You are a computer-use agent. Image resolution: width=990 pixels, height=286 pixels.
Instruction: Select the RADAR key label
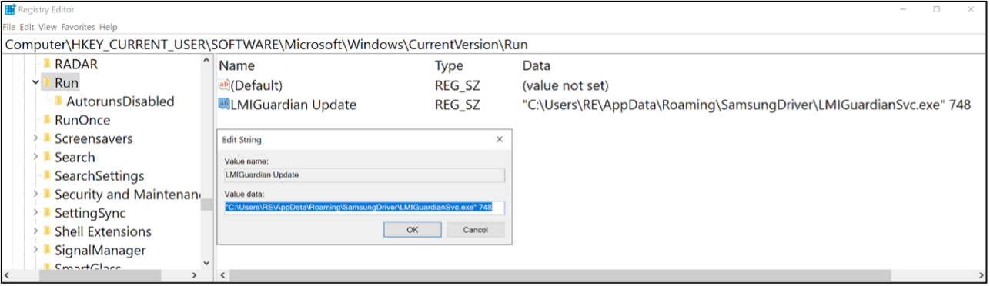point(76,65)
